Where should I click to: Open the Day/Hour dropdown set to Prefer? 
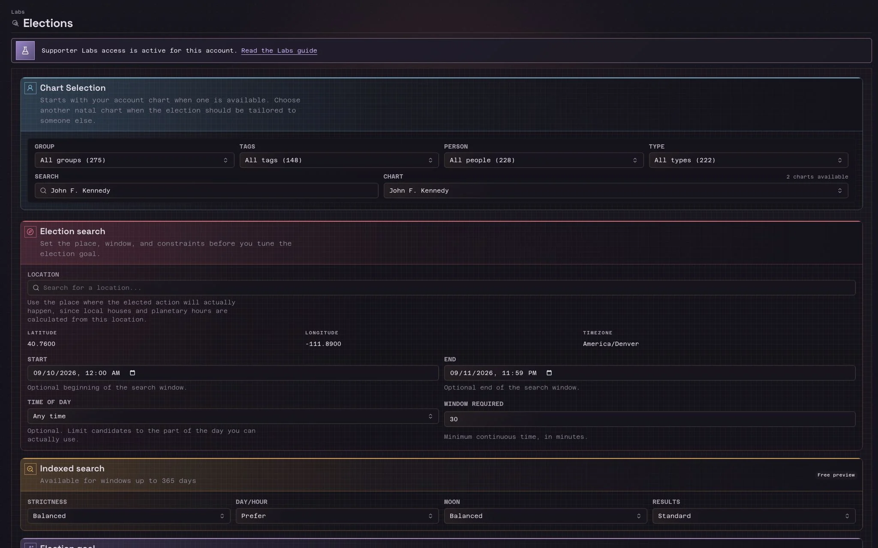(x=337, y=516)
